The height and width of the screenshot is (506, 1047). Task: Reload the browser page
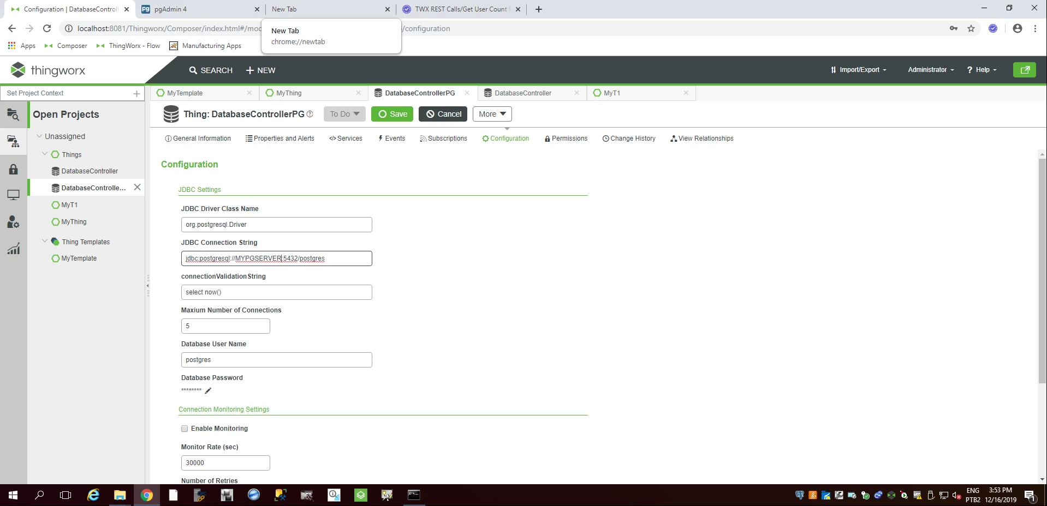point(47,28)
